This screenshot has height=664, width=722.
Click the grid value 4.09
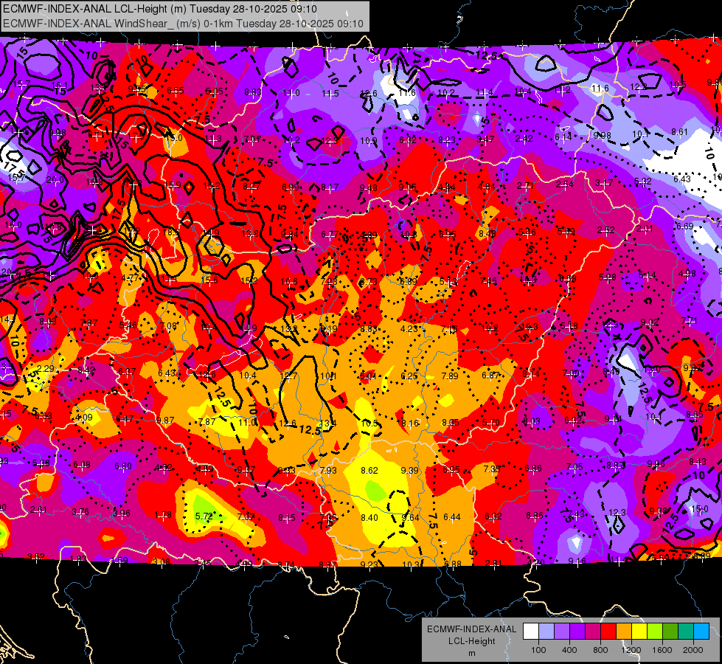[84, 418]
